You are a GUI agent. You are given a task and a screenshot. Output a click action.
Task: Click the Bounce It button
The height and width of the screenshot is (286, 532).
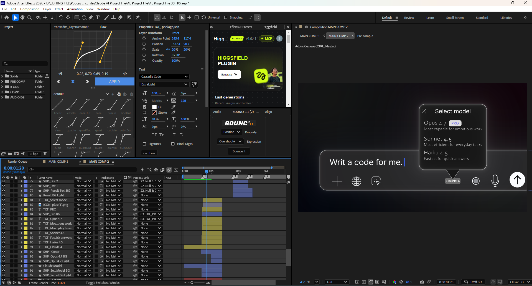coord(239,151)
